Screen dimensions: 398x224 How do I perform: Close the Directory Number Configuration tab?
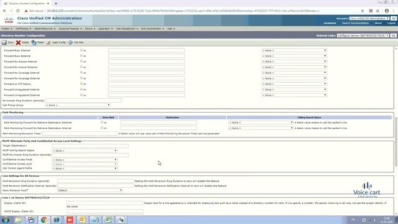[x=48, y=4]
